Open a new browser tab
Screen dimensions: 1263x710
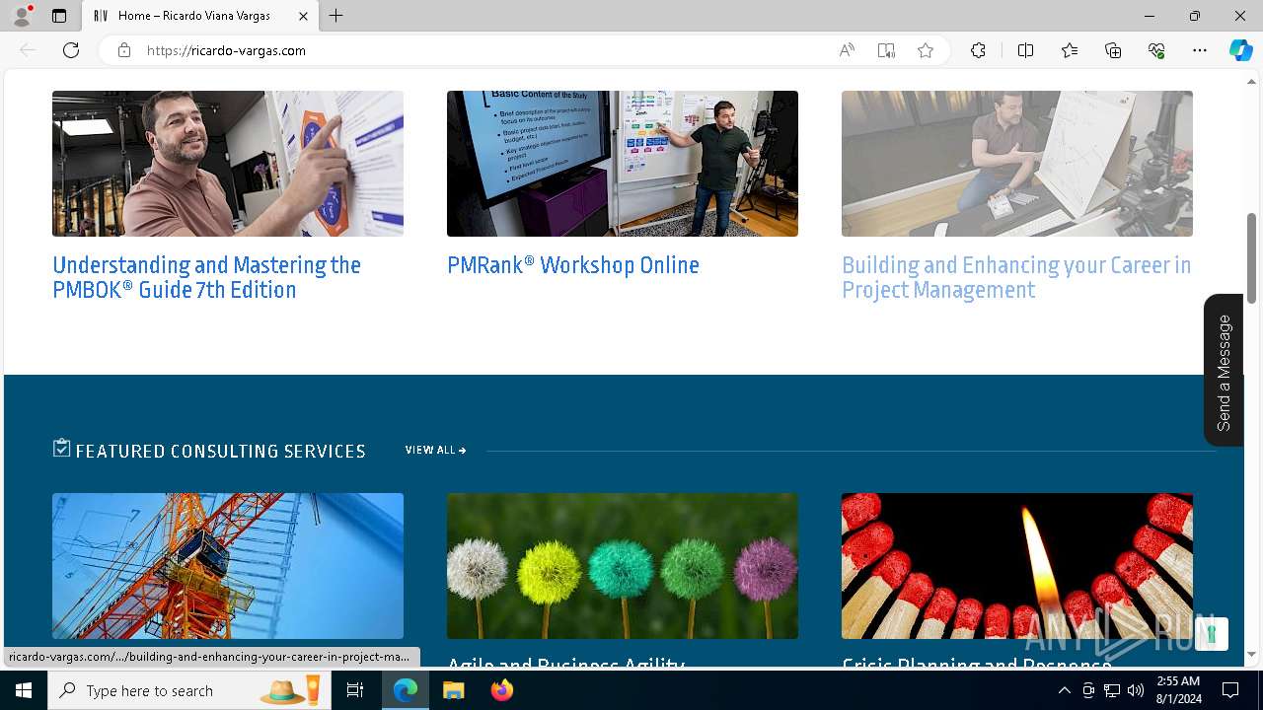[336, 16]
